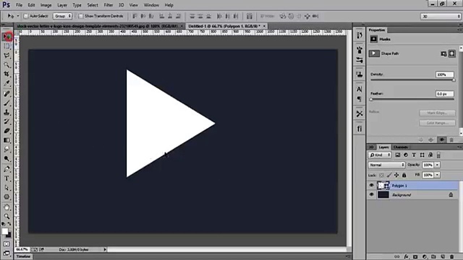Activate the Zoom tool in the toolbox
Image resolution: width=463 pixels, height=260 pixels.
point(7,216)
